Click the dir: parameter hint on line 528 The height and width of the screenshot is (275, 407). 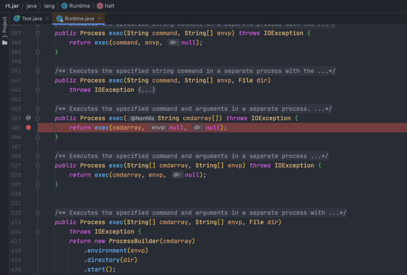click(x=177, y=174)
